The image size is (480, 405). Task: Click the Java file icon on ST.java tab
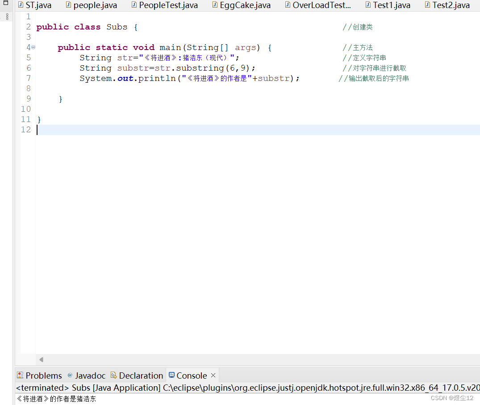click(21, 5)
